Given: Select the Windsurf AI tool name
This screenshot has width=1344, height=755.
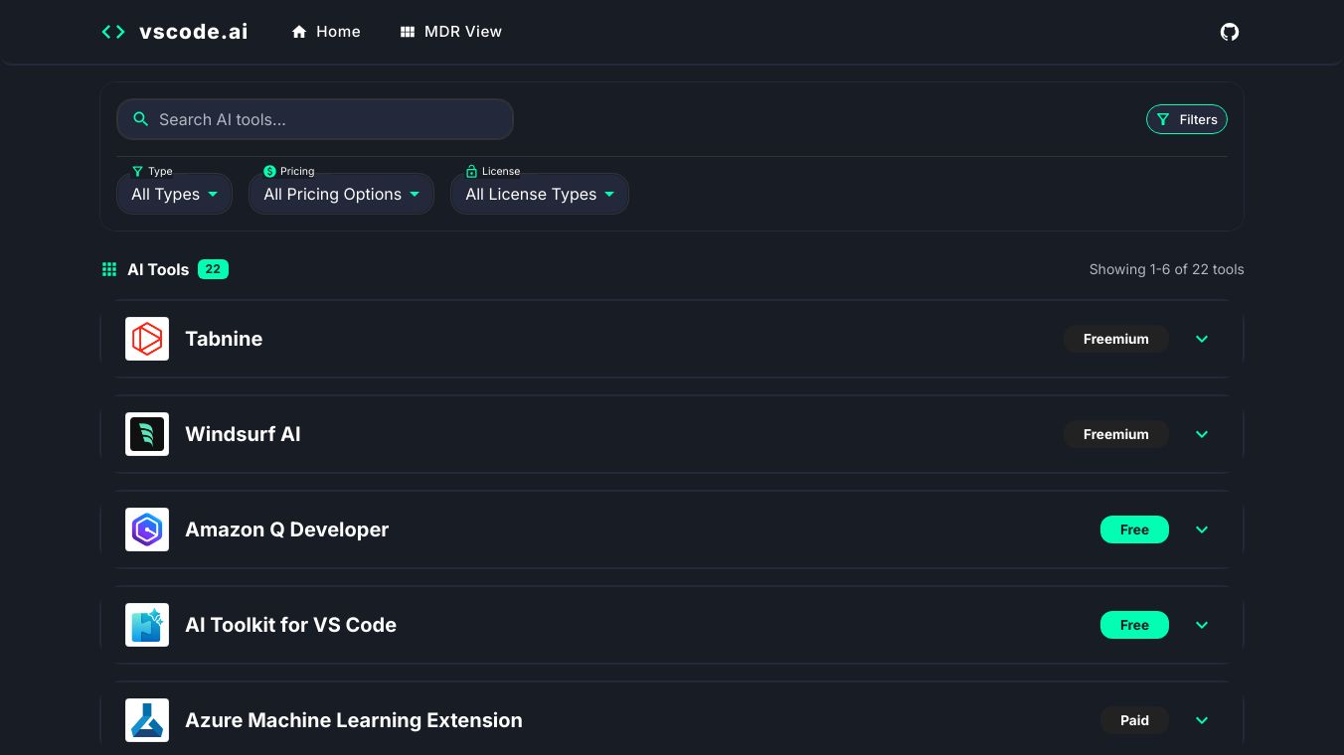Looking at the screenshot, I should (243, 434).
